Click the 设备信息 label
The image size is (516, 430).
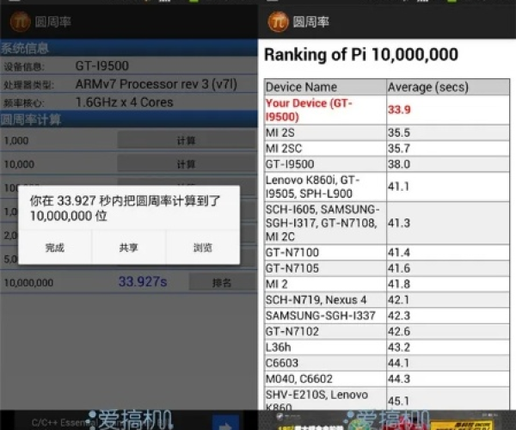click(x=24, y=67)
